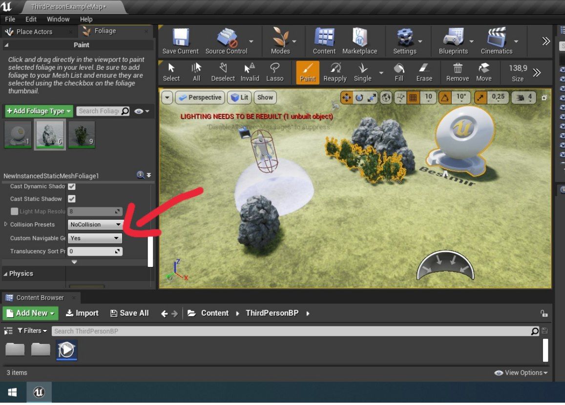Viewport: 565px width, 405px height.
Task: Maximize viewport with corner icon
Action: tap(544, 98)
